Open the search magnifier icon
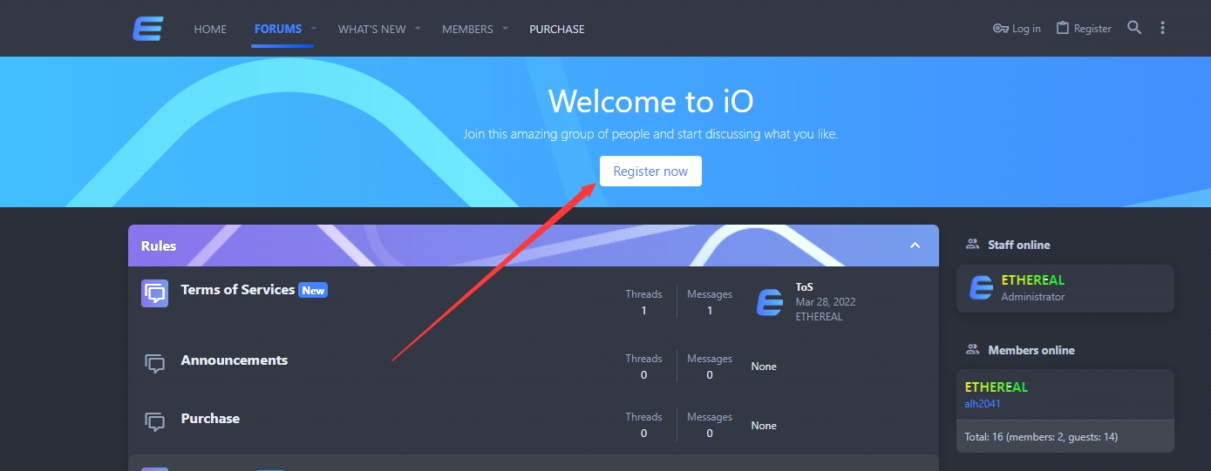The width and height of the screenshot is (1211, 471). click(1134, 28)
